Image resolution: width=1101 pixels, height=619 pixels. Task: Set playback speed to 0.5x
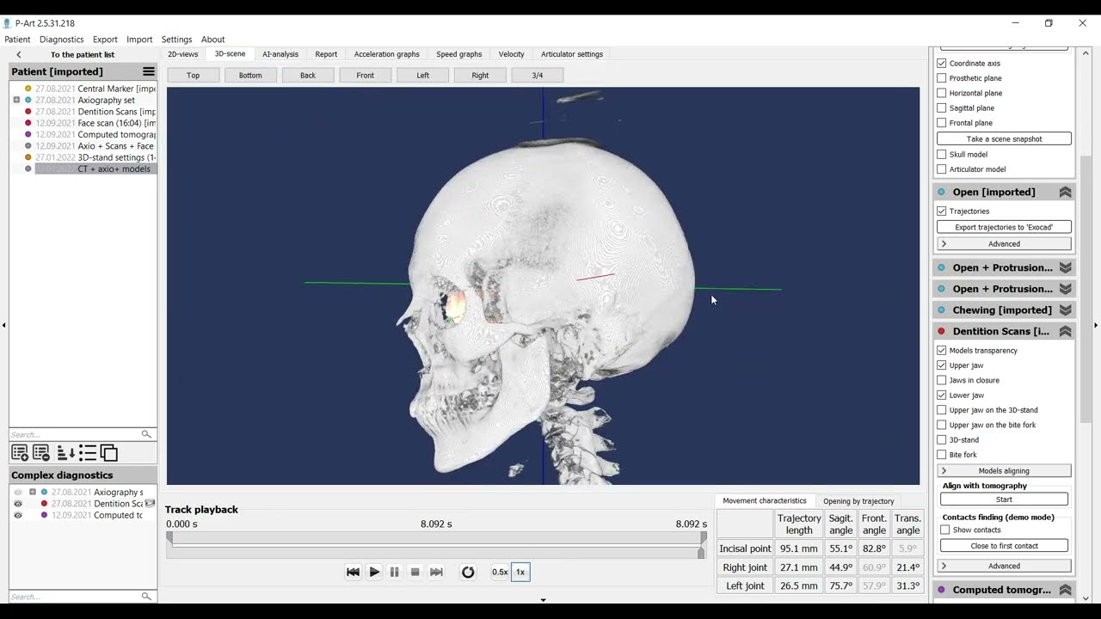tap(500, 572)
